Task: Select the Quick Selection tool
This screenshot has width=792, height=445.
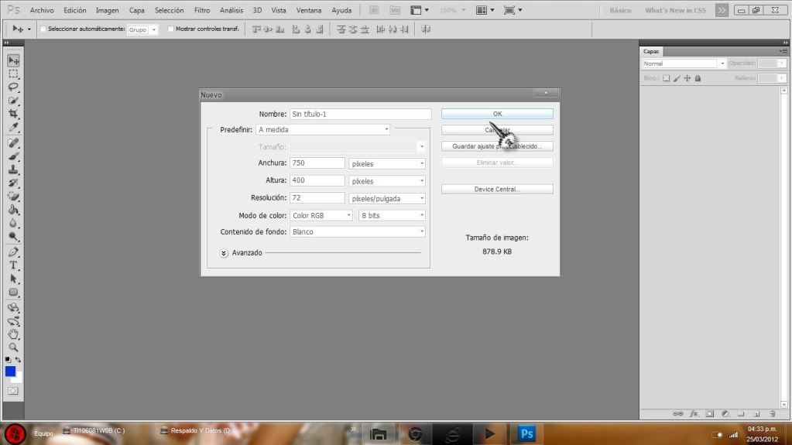Action: coord(13,101)
